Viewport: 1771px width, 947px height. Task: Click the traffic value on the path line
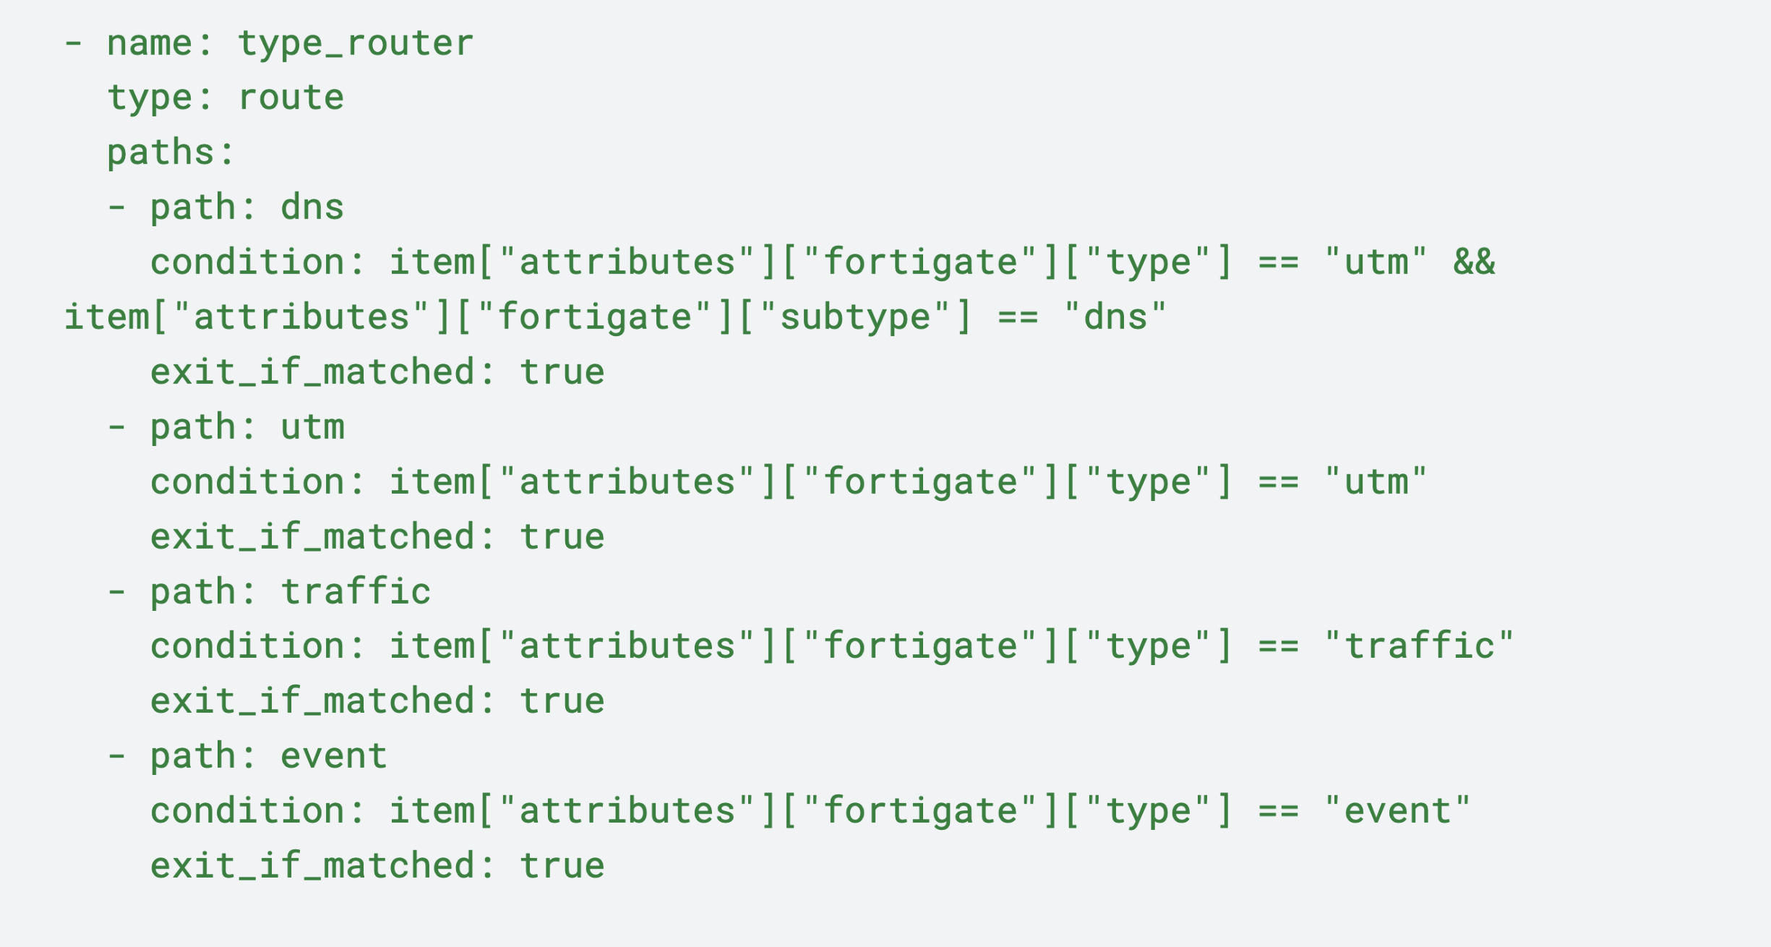(x=356, y=592)
